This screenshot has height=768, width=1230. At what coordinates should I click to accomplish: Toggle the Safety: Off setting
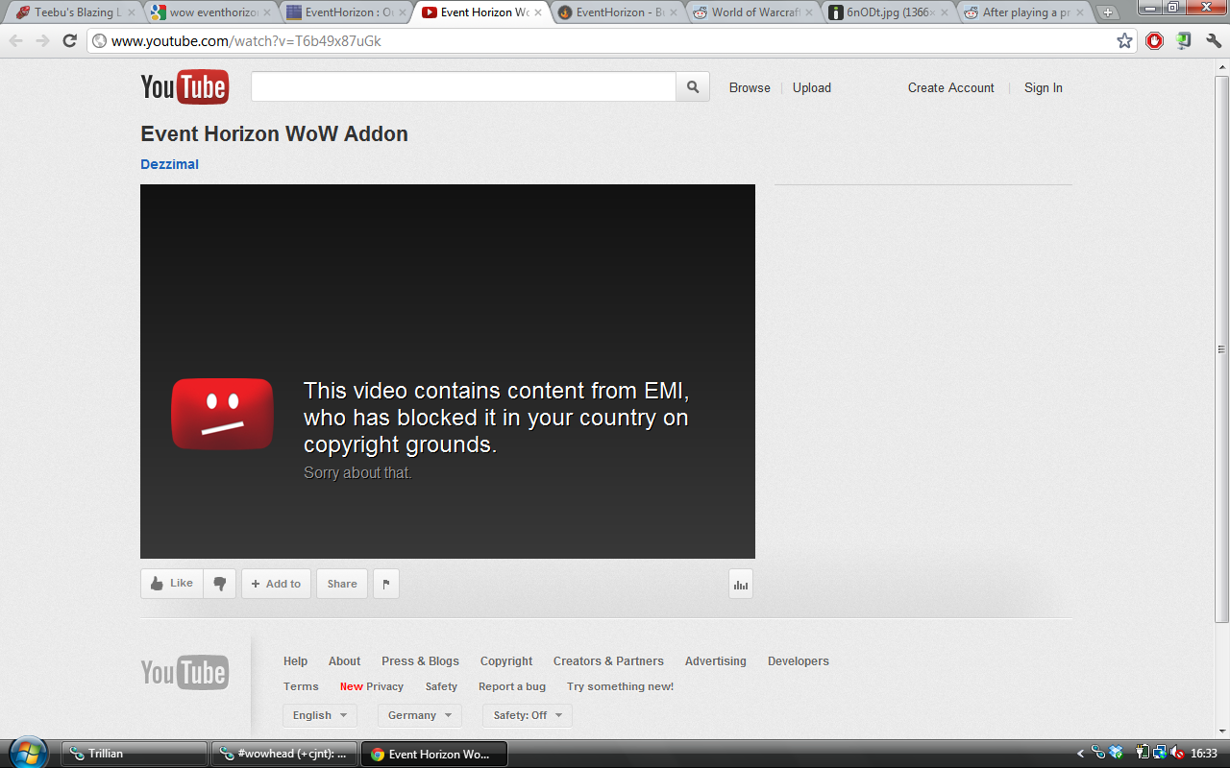tap(527, 715)
